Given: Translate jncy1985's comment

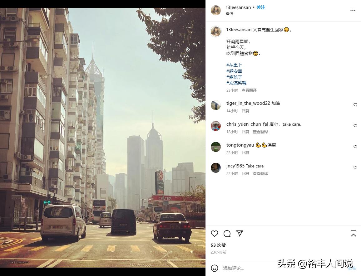Looking at the screenshot, I should coord(260,174).
